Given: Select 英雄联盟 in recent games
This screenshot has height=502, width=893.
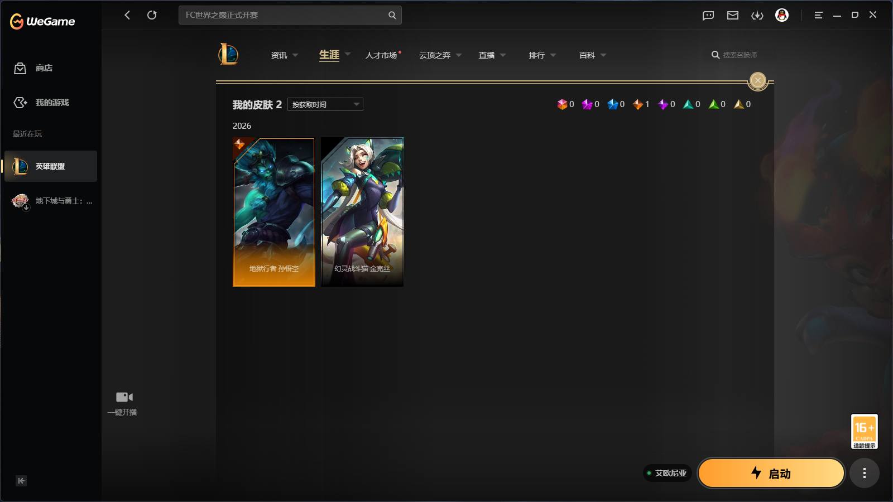Looking at the screenshot, I should pyautogui.click(x=51, y=166).
